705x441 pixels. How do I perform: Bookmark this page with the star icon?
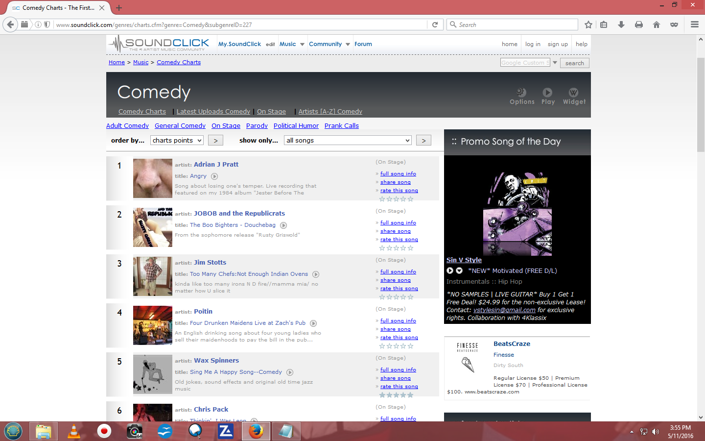[588, 24]
